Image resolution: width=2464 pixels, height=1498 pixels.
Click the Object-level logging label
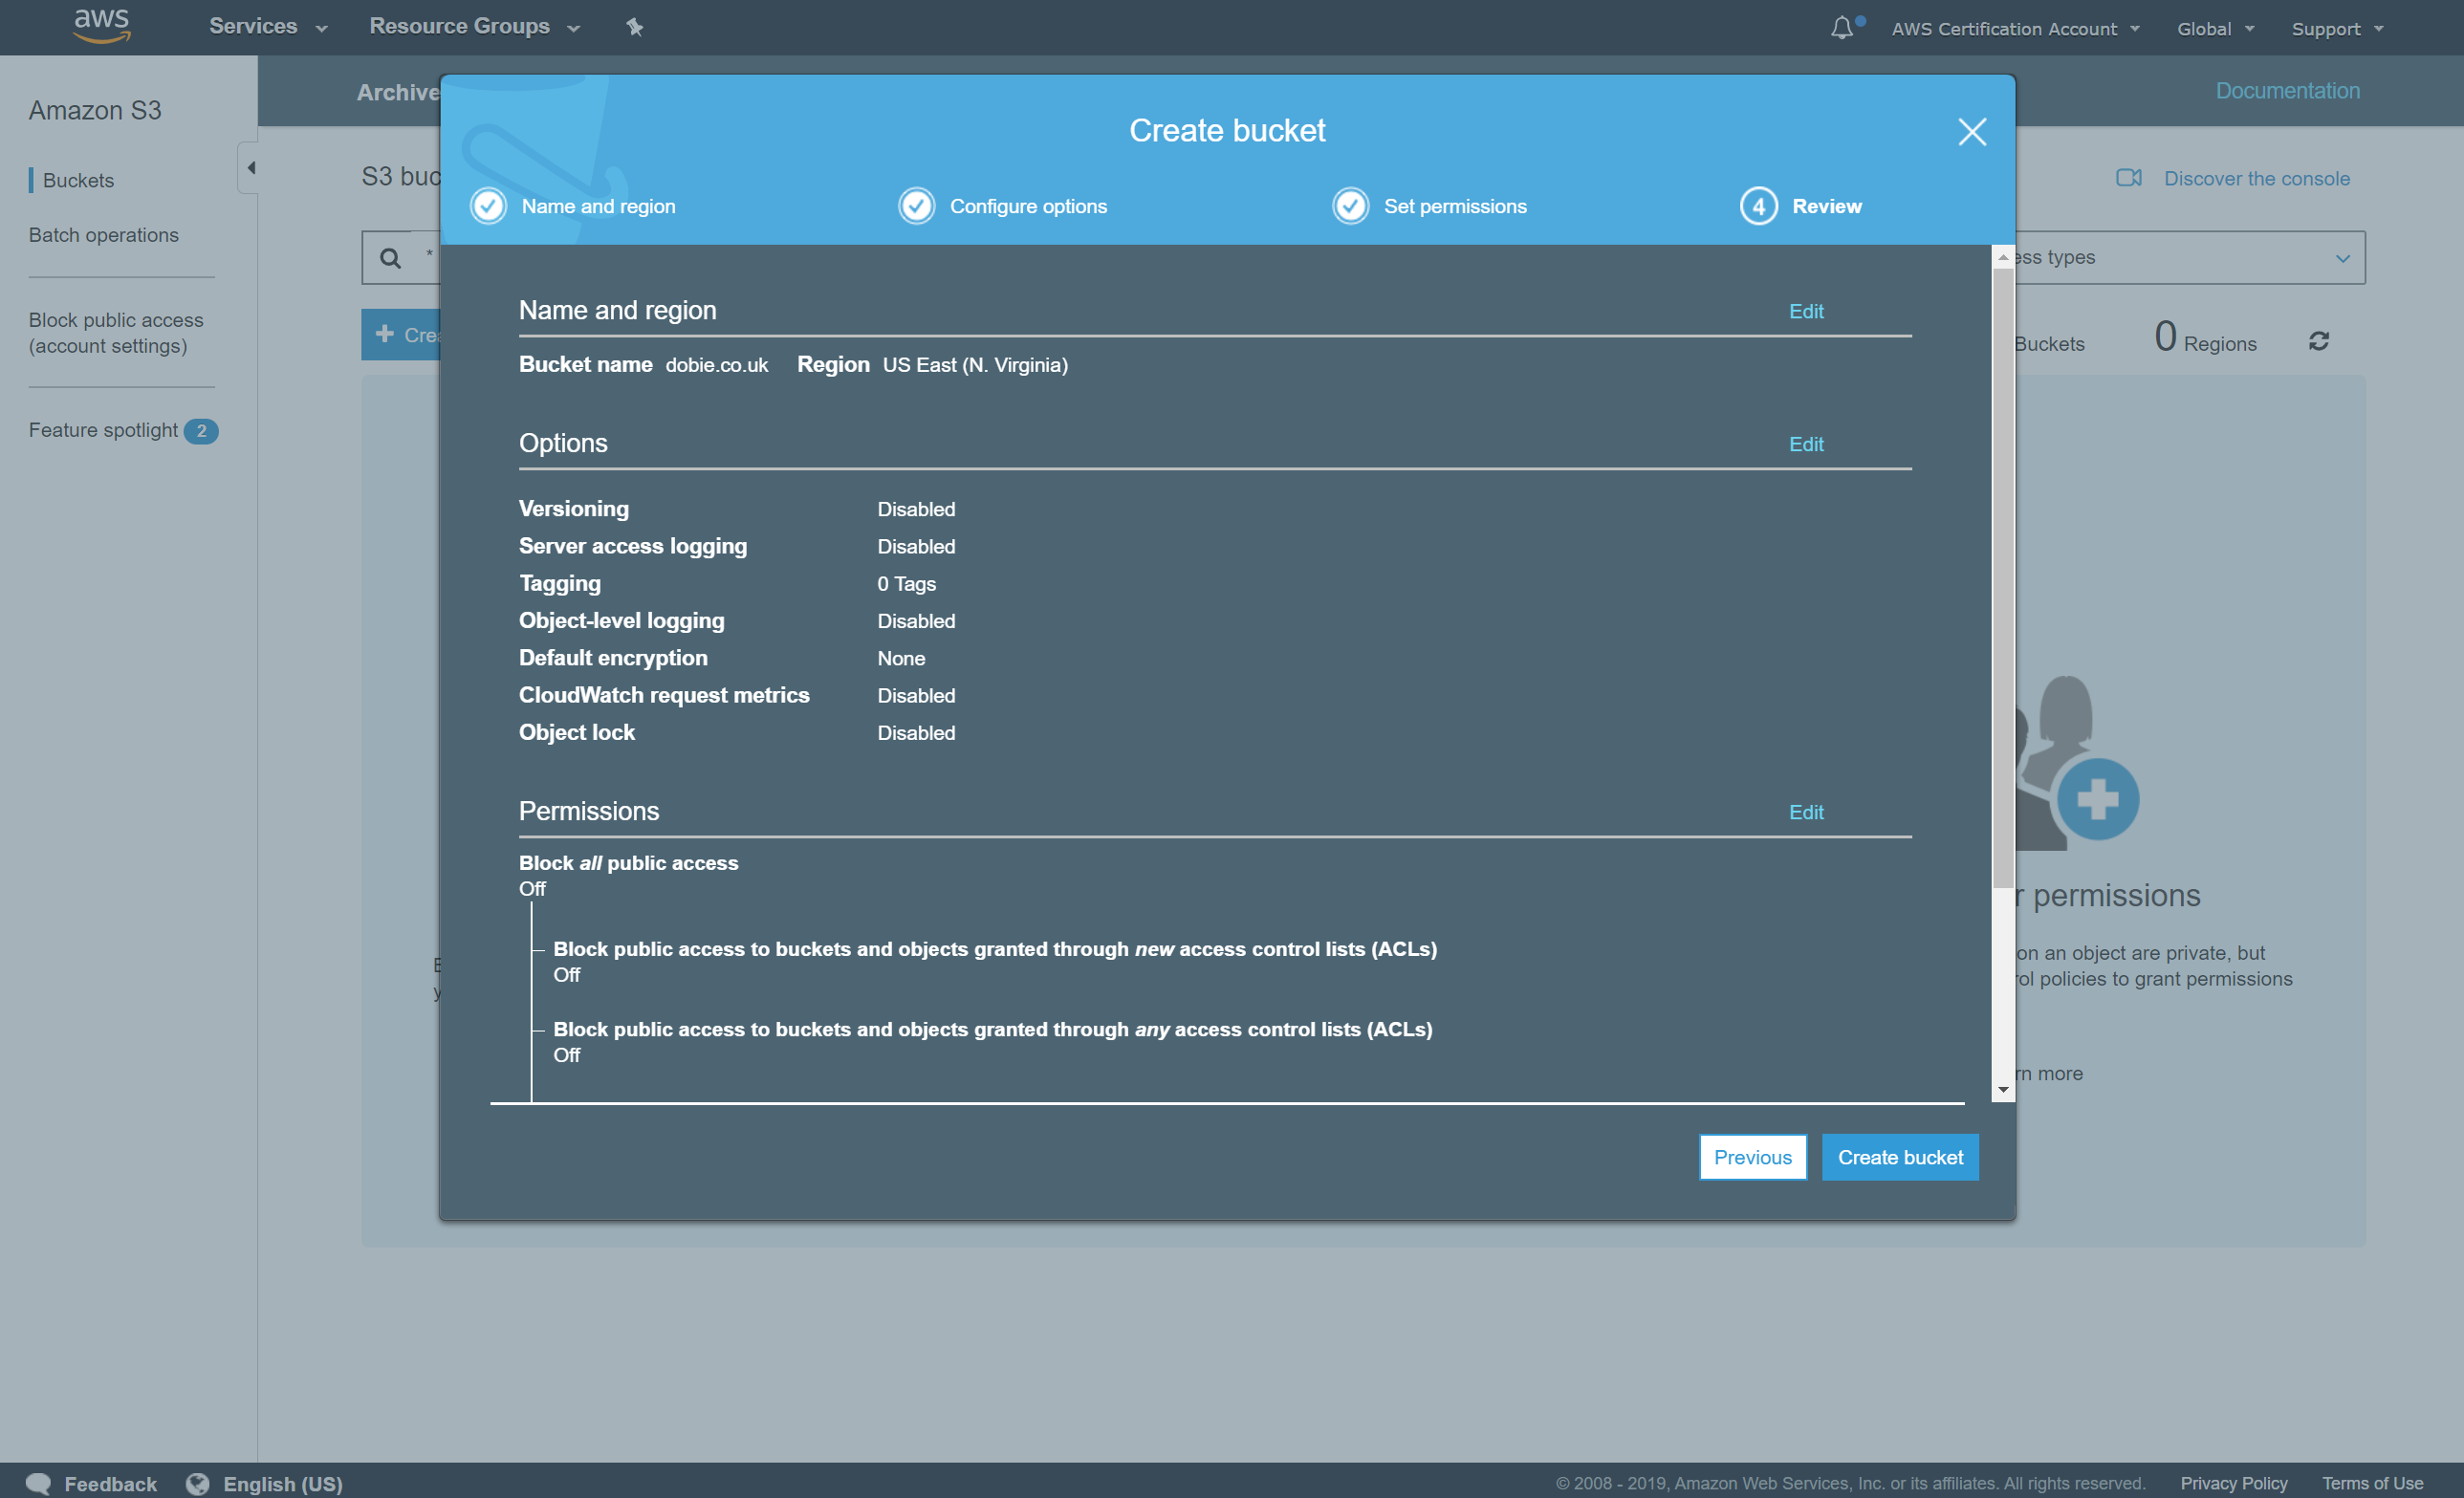coord(622,621)
